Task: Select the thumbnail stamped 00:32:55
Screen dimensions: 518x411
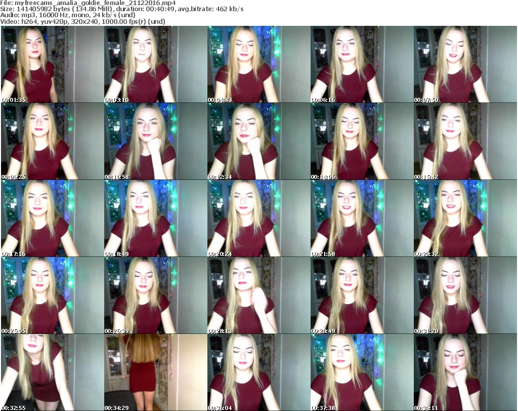Action: tap(52, 372)
